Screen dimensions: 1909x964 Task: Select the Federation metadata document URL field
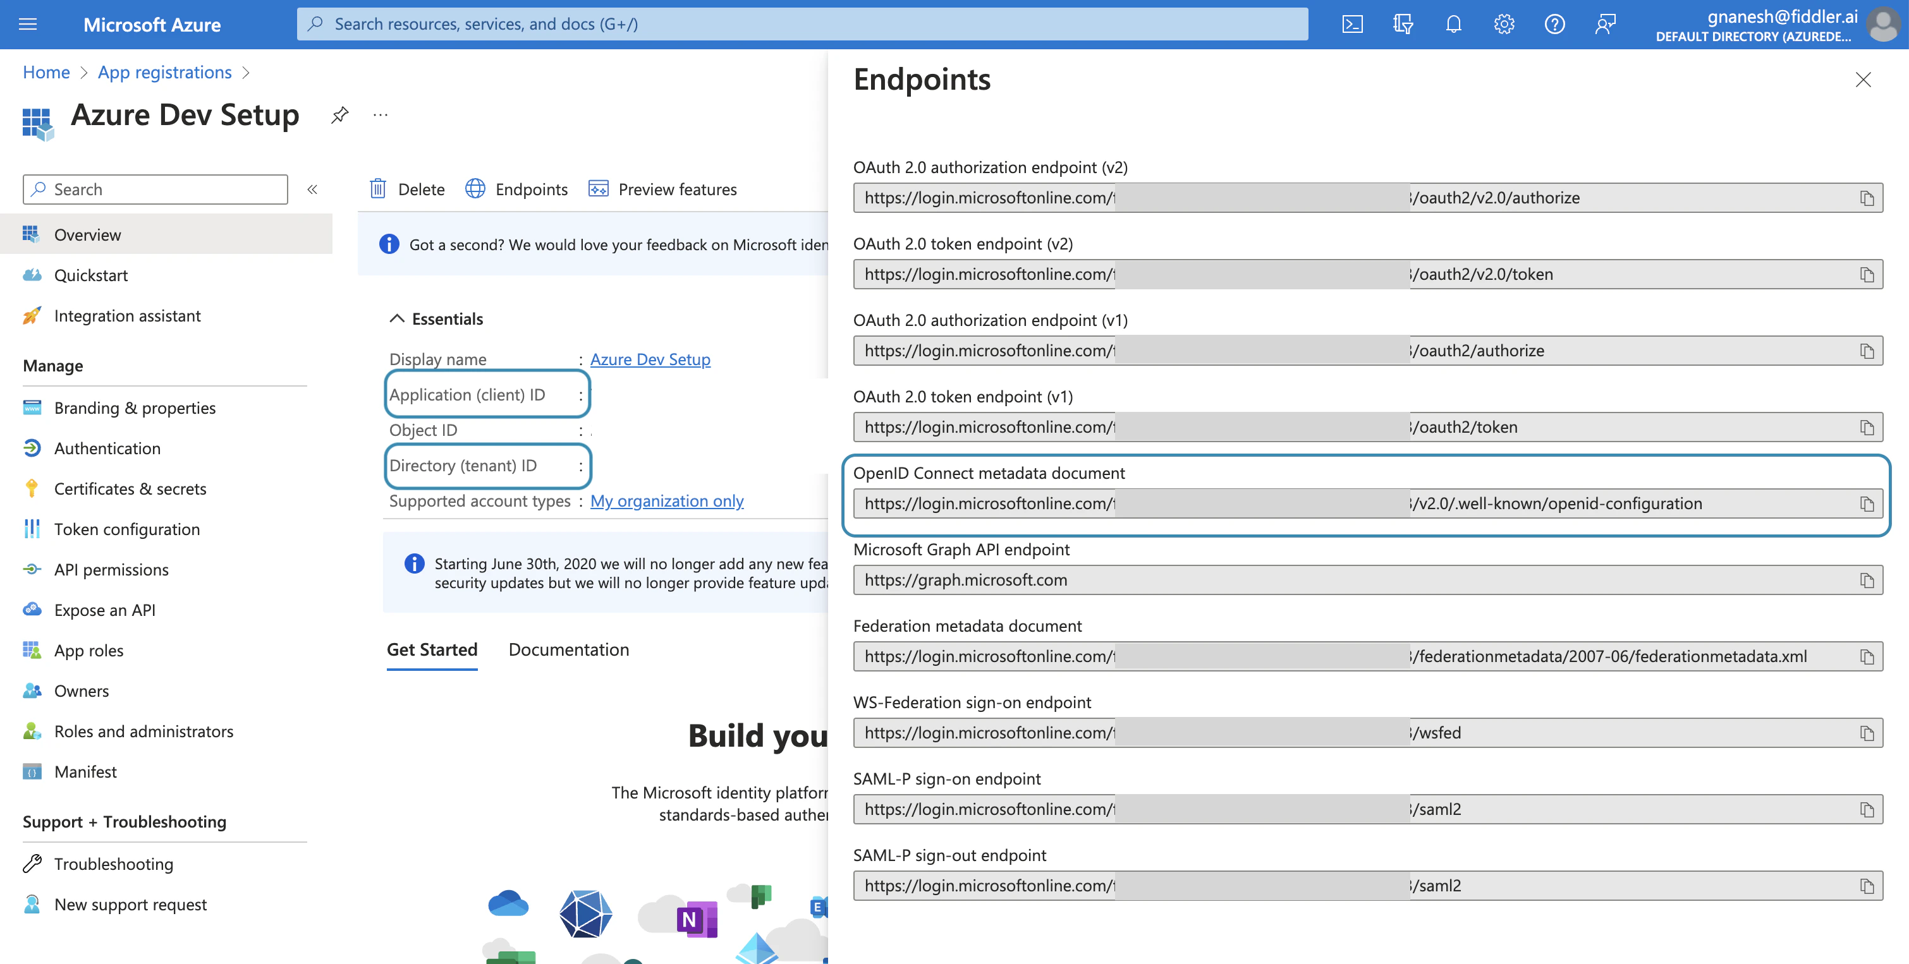[1368, 657]
